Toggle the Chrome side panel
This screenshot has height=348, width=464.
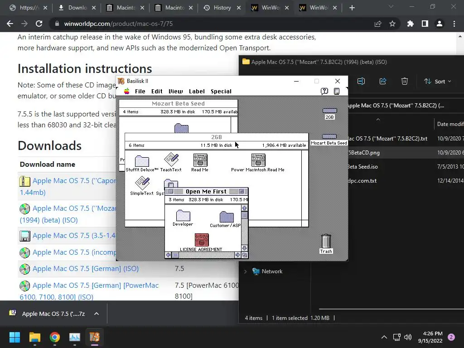tap(425, 24)
